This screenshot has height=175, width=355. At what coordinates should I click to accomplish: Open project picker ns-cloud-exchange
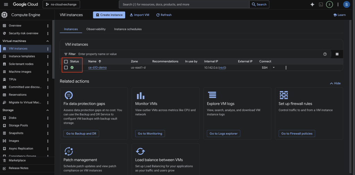click(61, 5)
